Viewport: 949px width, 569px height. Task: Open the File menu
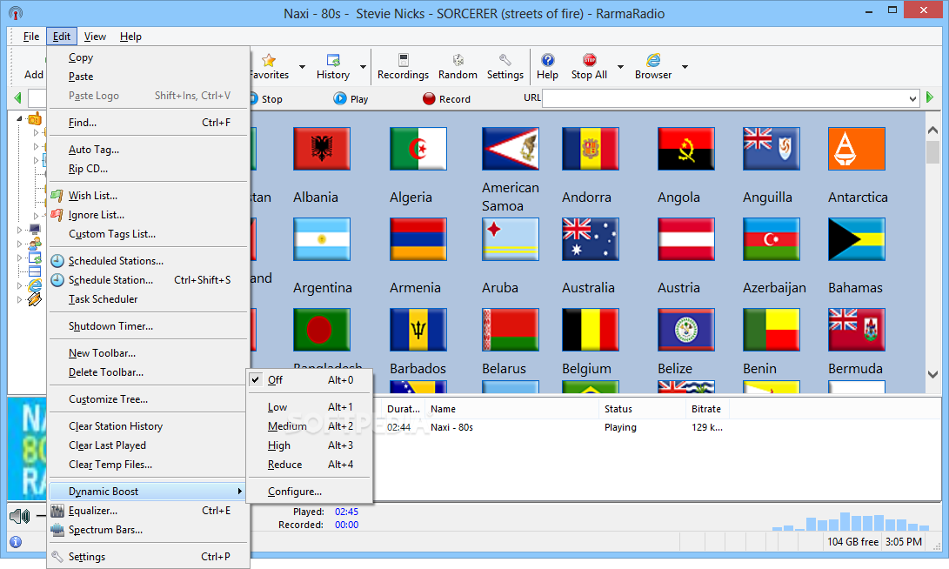[30, 37]
